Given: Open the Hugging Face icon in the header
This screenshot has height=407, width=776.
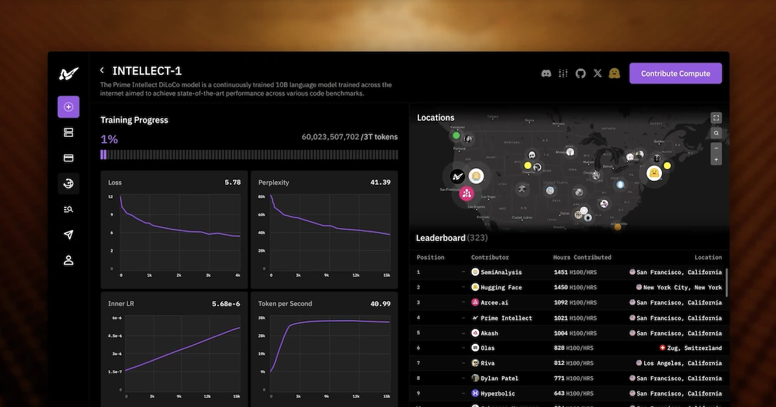Looking at the screenshot, I should [614, 74].
